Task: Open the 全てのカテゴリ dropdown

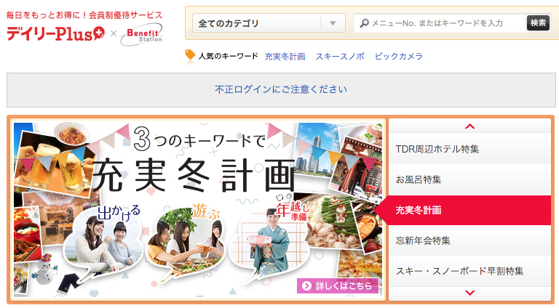Action: [x=269, y=23]
